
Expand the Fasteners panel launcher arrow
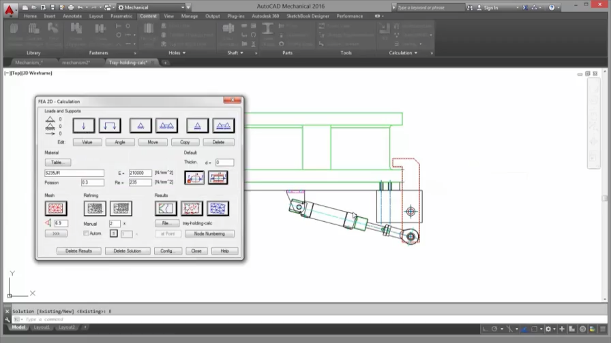click(x=135, y=53)
